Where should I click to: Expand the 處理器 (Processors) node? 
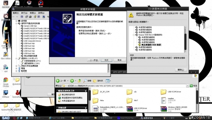16,21
